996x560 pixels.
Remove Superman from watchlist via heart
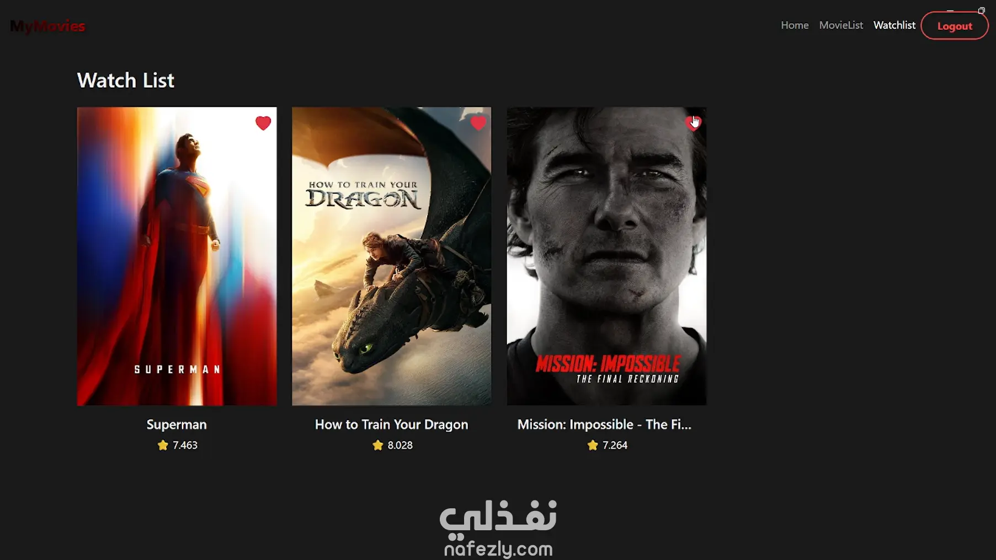(263, 123)
